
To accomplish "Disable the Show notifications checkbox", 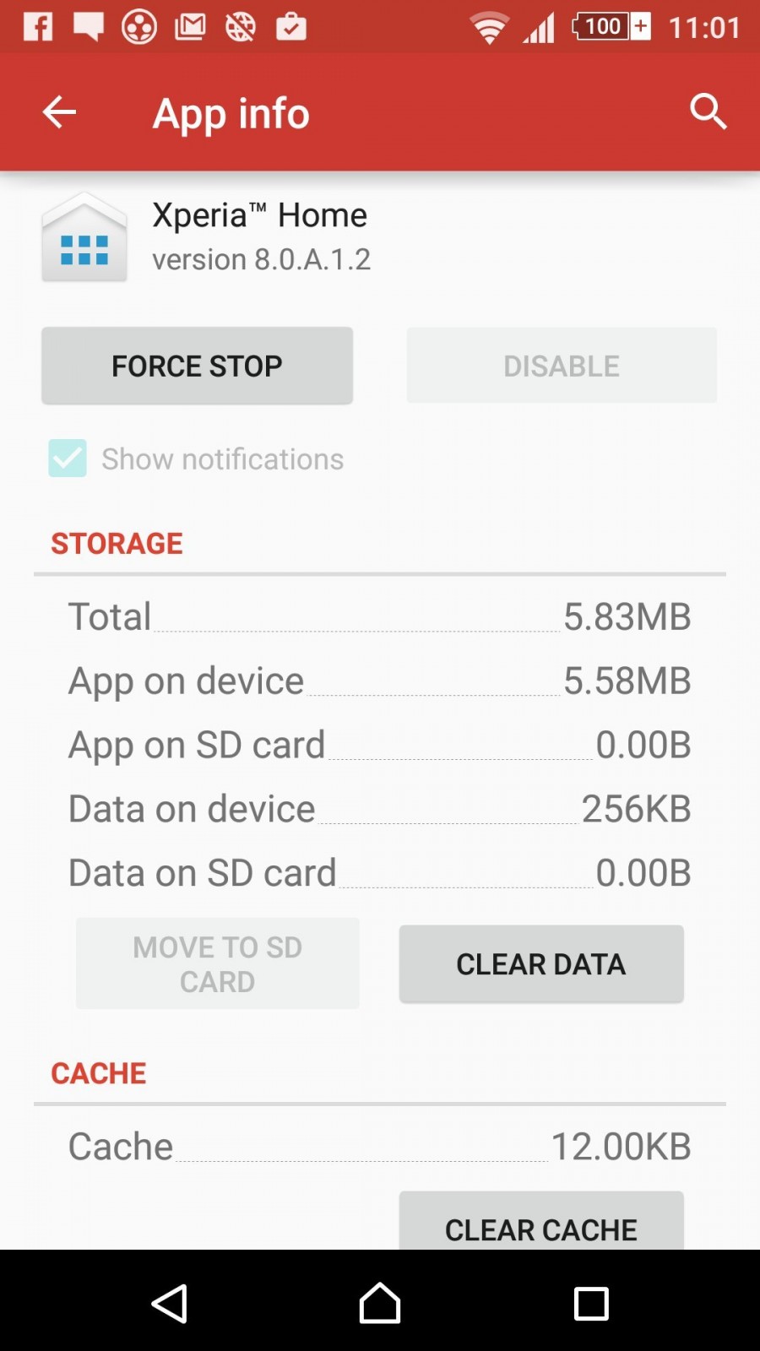I will click(x=67, y=458).
